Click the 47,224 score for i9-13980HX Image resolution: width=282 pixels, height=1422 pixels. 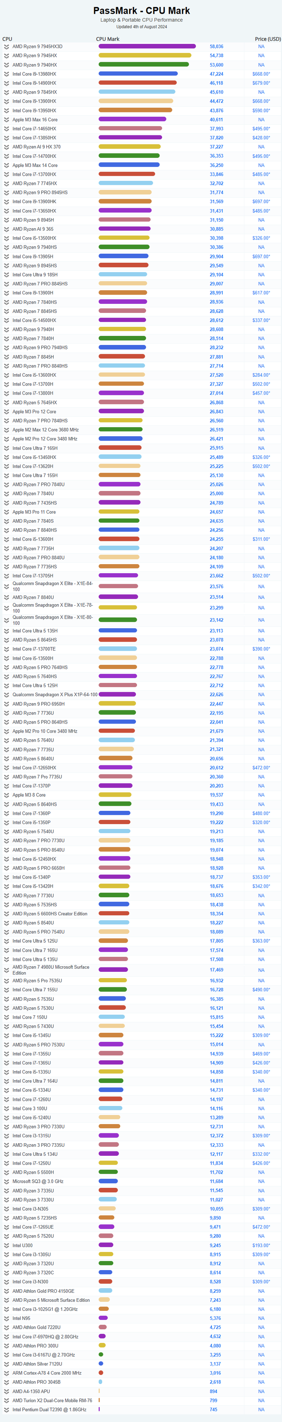216,74
